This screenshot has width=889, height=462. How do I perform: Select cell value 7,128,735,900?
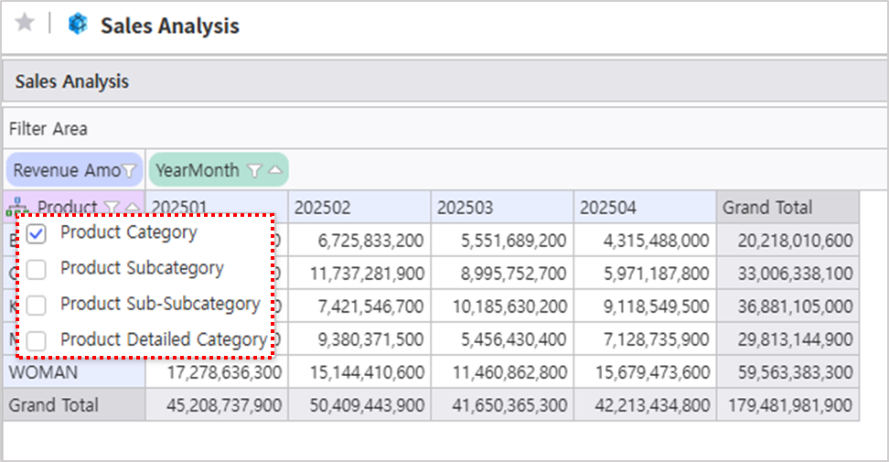(645, 339)
